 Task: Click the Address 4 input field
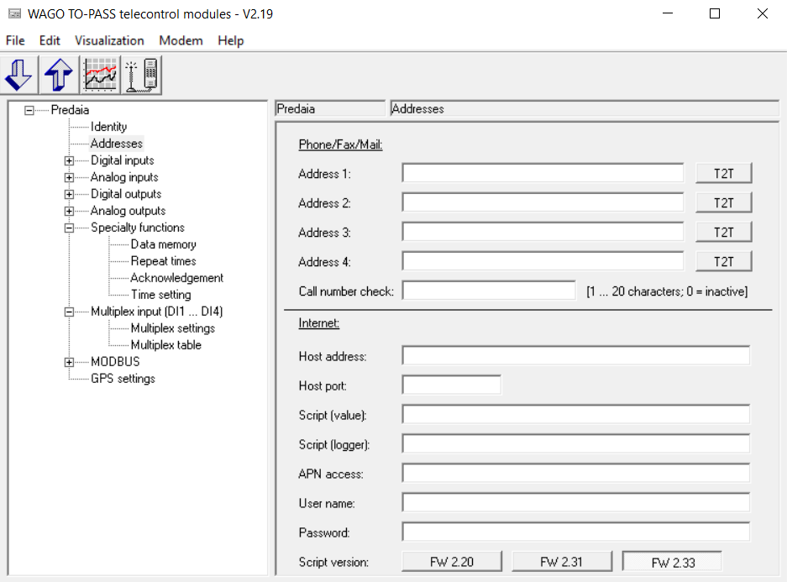tap(543, 261)
